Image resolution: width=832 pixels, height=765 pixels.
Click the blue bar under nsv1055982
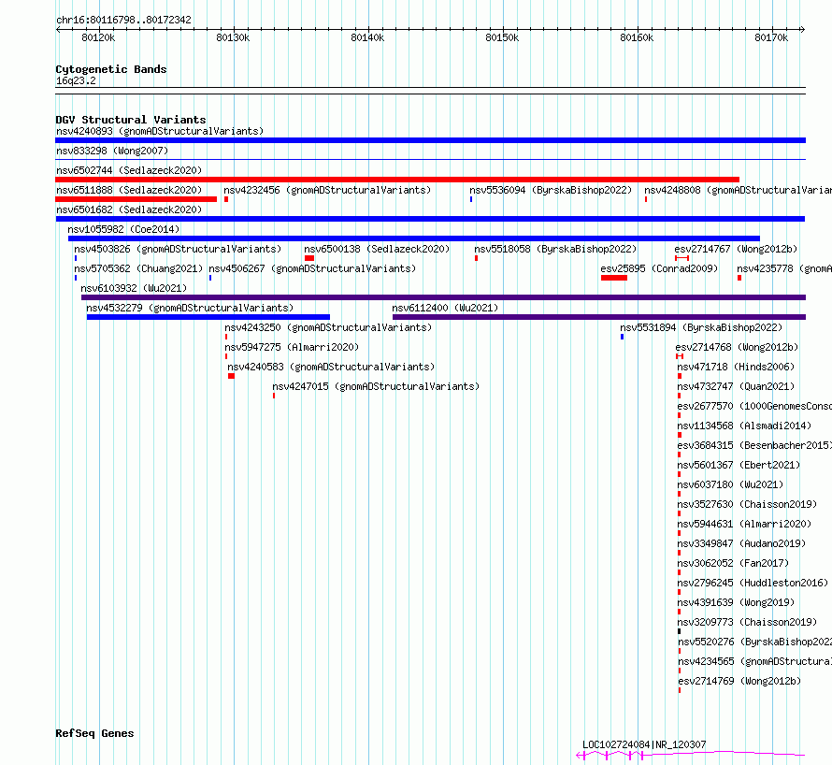pos(414,238)
